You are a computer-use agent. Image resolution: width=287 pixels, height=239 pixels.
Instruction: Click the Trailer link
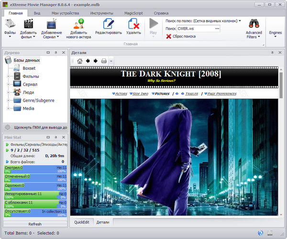[191, 94]
